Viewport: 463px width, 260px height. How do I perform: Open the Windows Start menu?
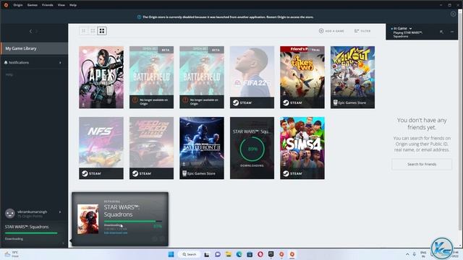point(171,254)
